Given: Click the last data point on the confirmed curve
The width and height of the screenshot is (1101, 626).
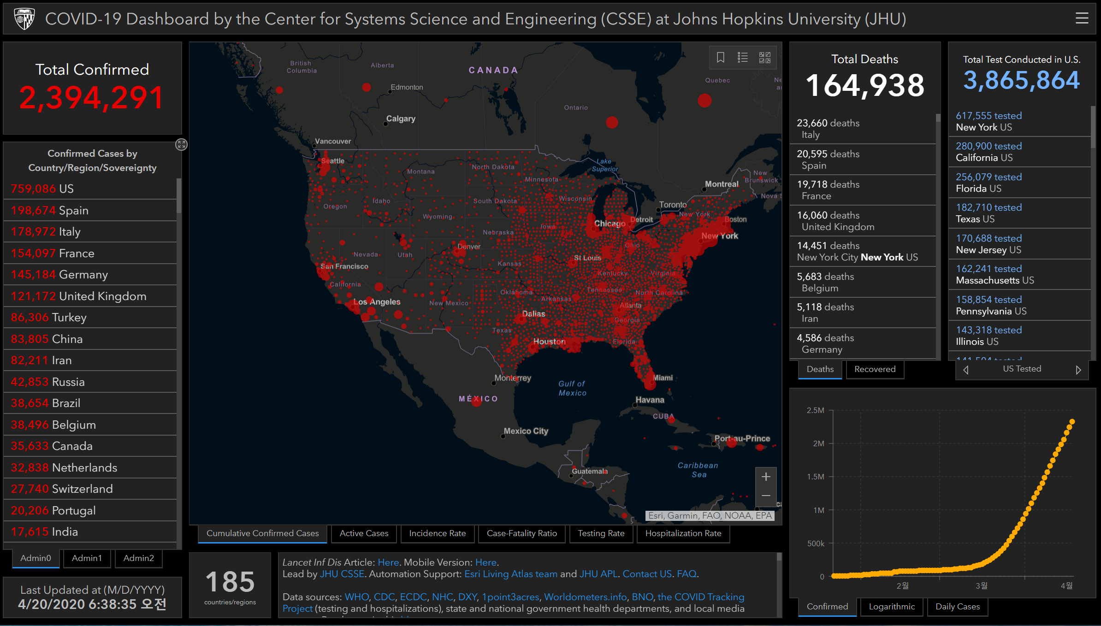Looking at the screenshot, I should tap(1072, 422).
